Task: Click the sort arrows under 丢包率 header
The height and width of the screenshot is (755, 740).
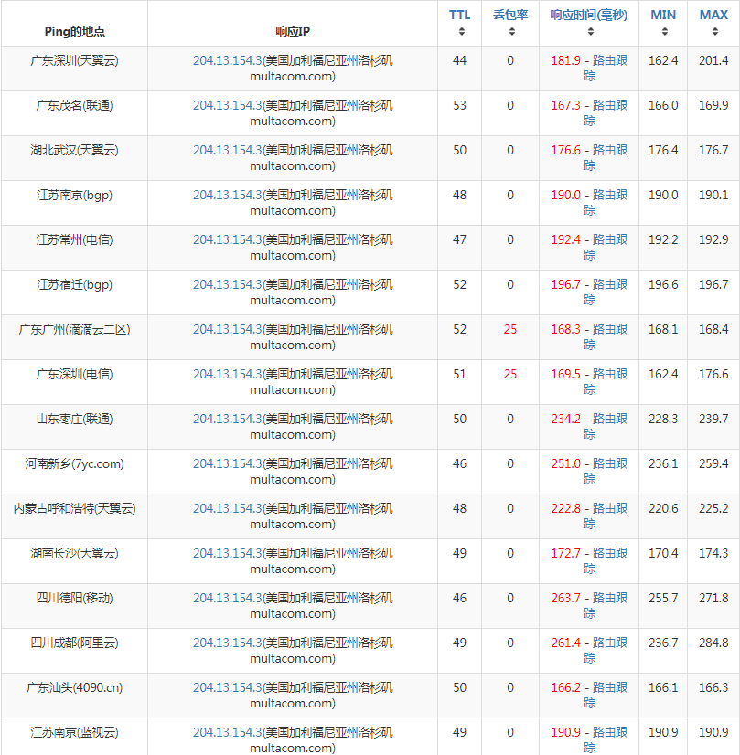Action: click(x=510, y=31)
